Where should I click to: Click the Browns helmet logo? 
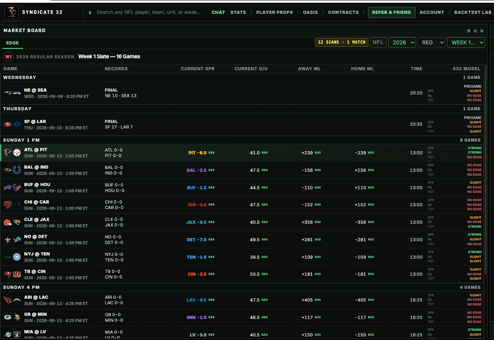[8, 222]
